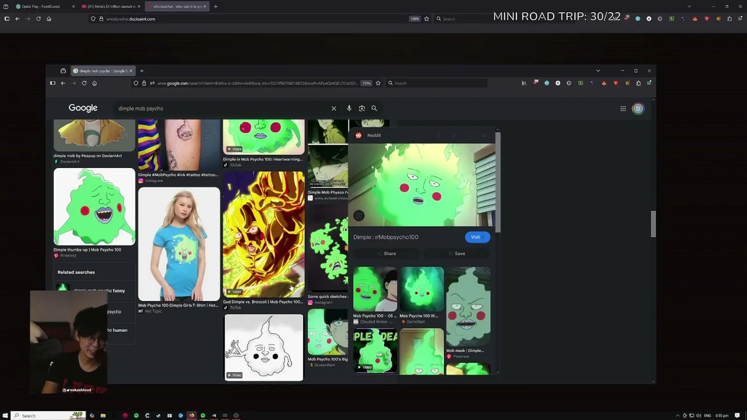Open the Mob Psycho 100 Dimple Girls T-Shirt caption
Viewport: 747px width, 420px height.
(x=179, y=305)
